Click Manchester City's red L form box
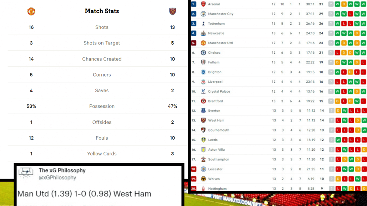367x206 pixels. click(351, 14)
